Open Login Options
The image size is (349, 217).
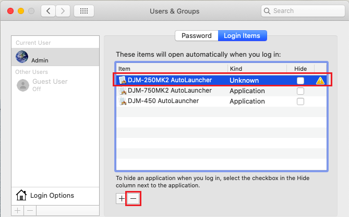[x=55, y=196]
